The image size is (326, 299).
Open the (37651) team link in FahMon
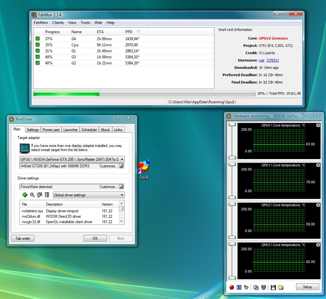pyautogui.click(x=272, y=60)
